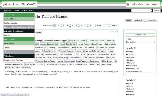Click the Post link in header
Image resolution: width=162 pixels, height=96 pixels.
148,4
